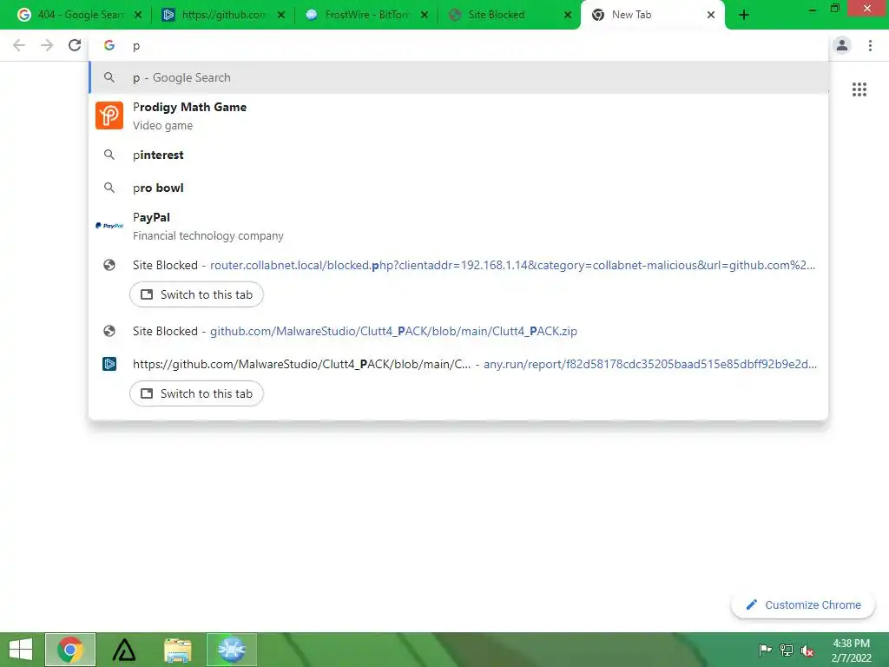Choose the pro bowl suggestion
The height and width of the screenshot is (667, 889).
(458, 188)
